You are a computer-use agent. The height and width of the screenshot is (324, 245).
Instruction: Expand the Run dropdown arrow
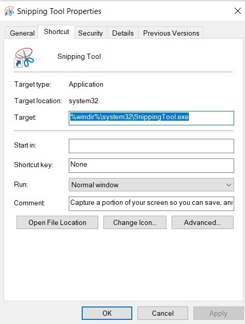[x=228, y=185]
